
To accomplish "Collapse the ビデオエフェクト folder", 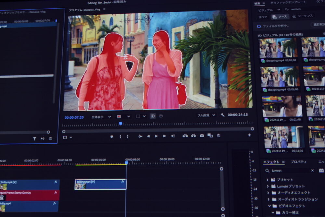I will pyautogui.click(x=269, y=206).
